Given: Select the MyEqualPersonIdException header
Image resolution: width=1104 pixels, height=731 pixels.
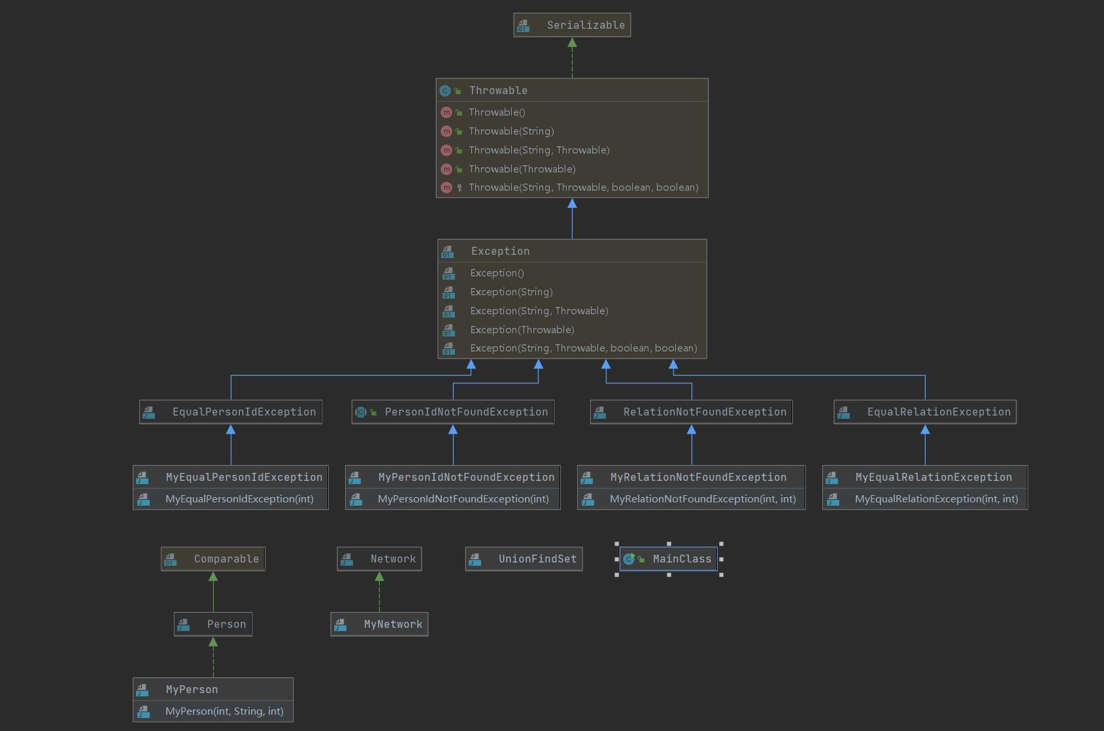Looking at the screenshot, I should [231, 477].
